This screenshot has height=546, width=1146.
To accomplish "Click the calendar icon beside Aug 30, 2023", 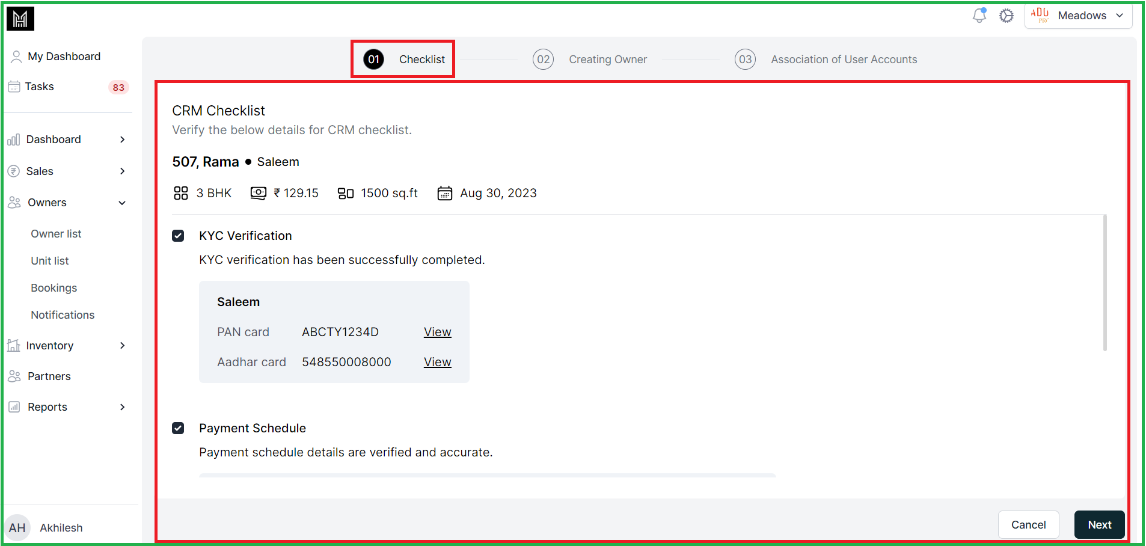I will point(445,193).
